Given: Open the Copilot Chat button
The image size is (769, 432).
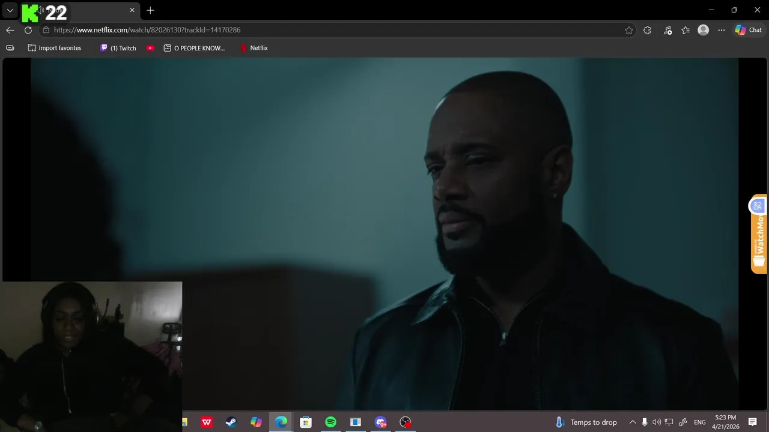Looking at the screenshot, I should (x=749, y=30).
